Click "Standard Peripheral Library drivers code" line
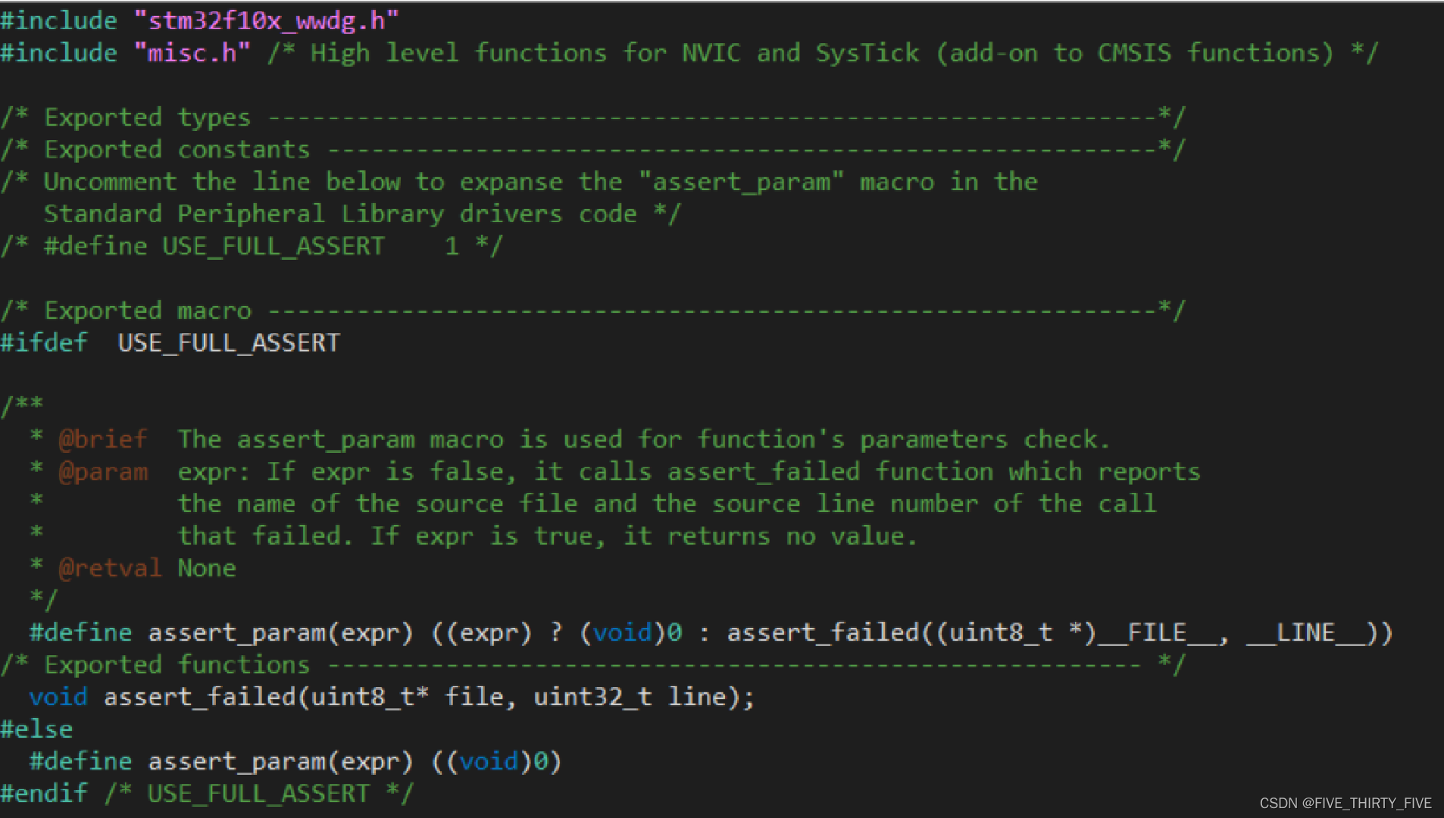 [363, 214]
